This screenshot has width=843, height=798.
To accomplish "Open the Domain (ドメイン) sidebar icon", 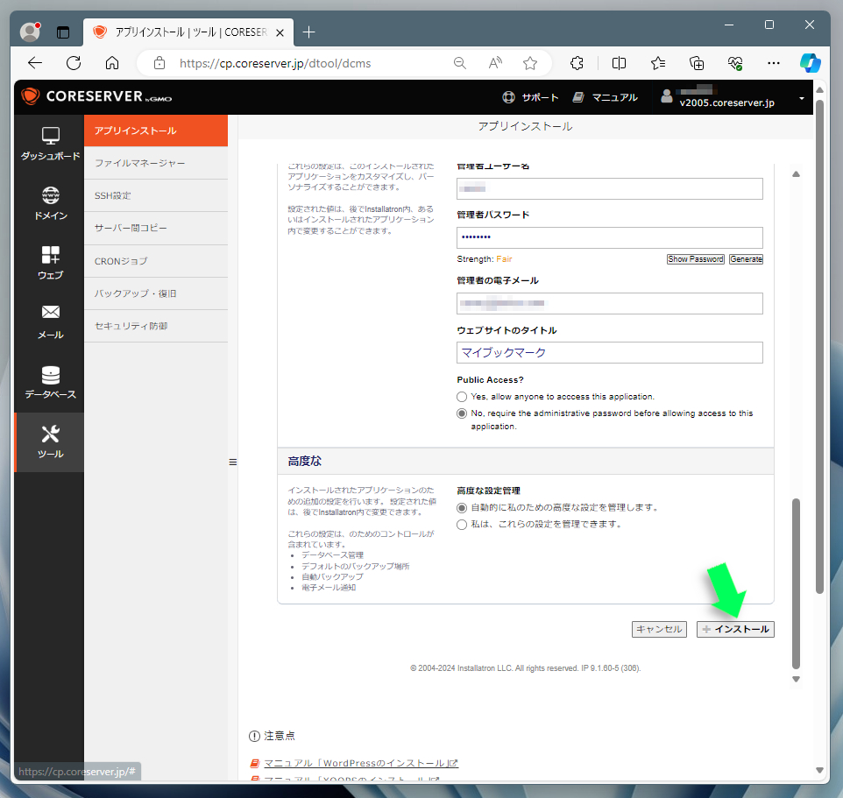I will [50, 203].
